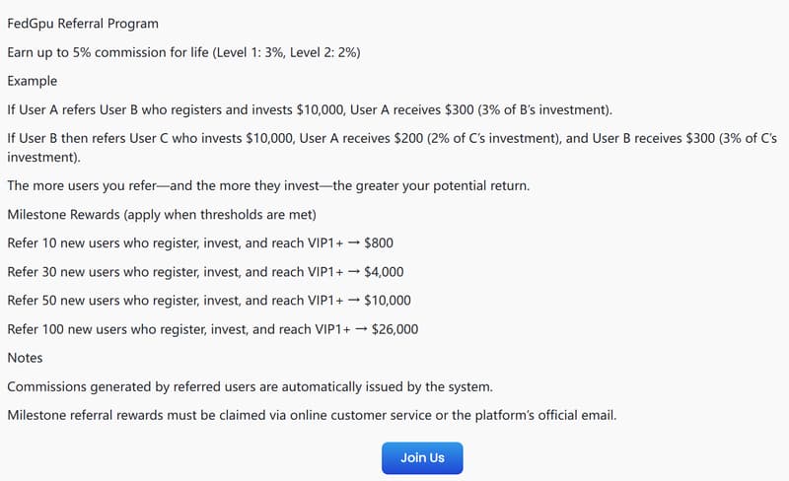Click the $800 reward amount
Screen dimensions: 789x481
[x=379, y=243]
